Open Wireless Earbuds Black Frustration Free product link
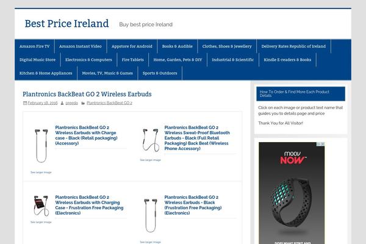 click(x=193, y=205)
